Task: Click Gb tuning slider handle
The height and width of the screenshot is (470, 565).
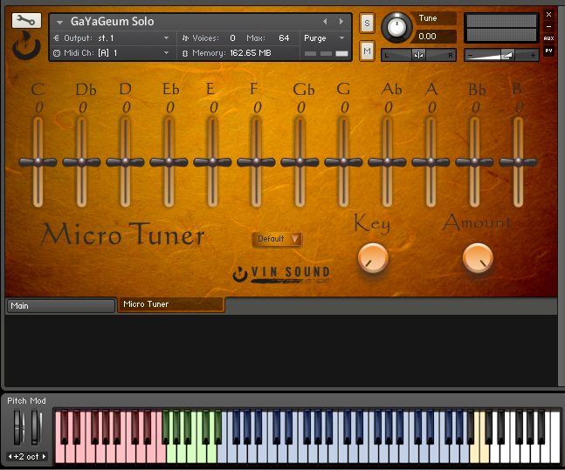Action: [x=300, y=162]
